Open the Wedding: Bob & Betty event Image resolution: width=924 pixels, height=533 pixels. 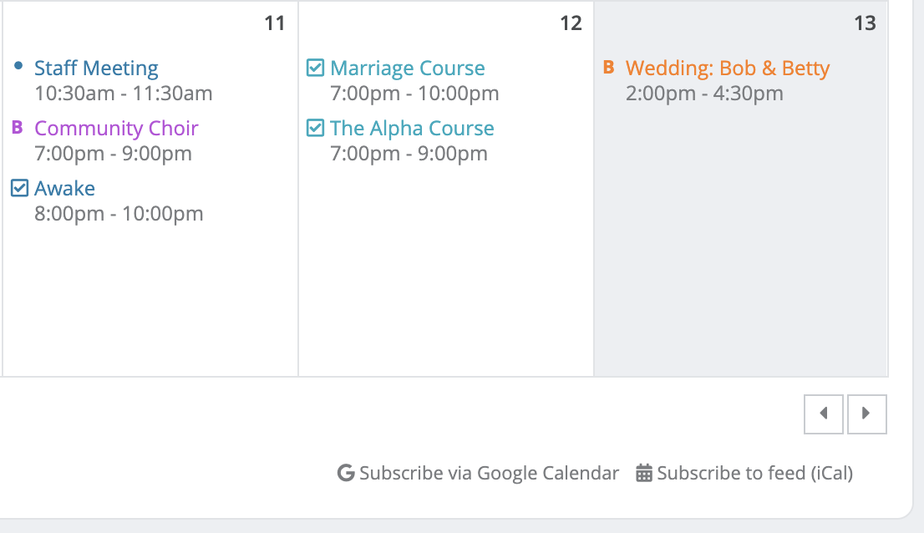coord(727,68)
